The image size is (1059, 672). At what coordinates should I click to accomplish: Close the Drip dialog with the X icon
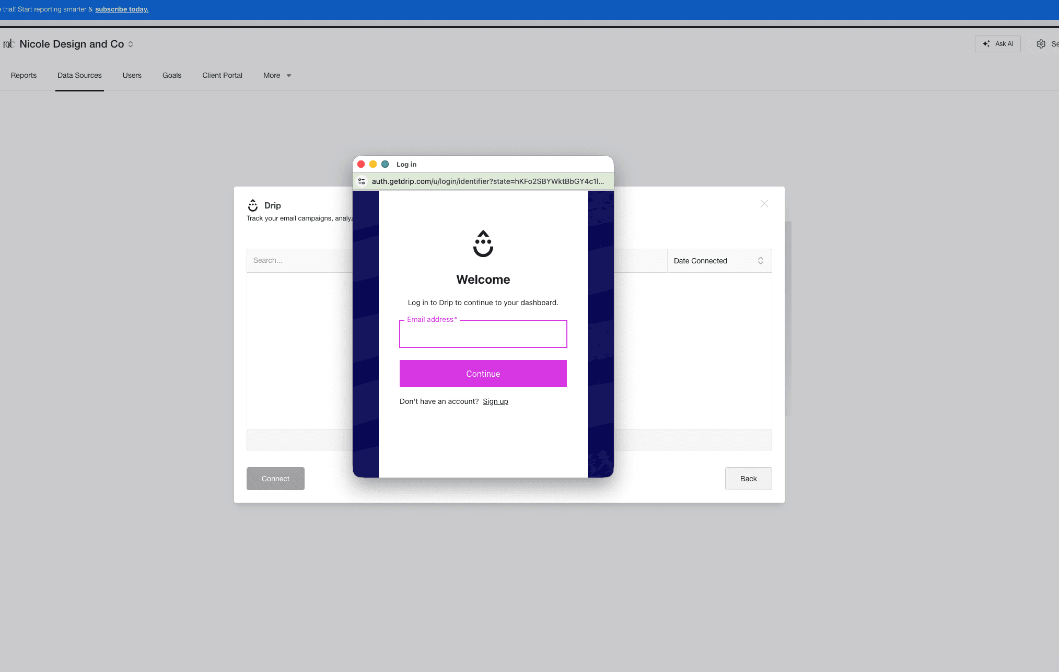pyautogui.click(x=764, y=204)
